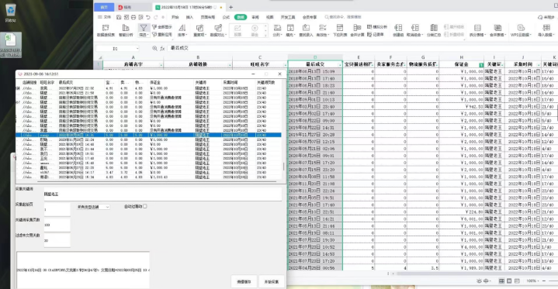
Task: Click the clear cache button beside 开始采集
Action: (244, 281)
